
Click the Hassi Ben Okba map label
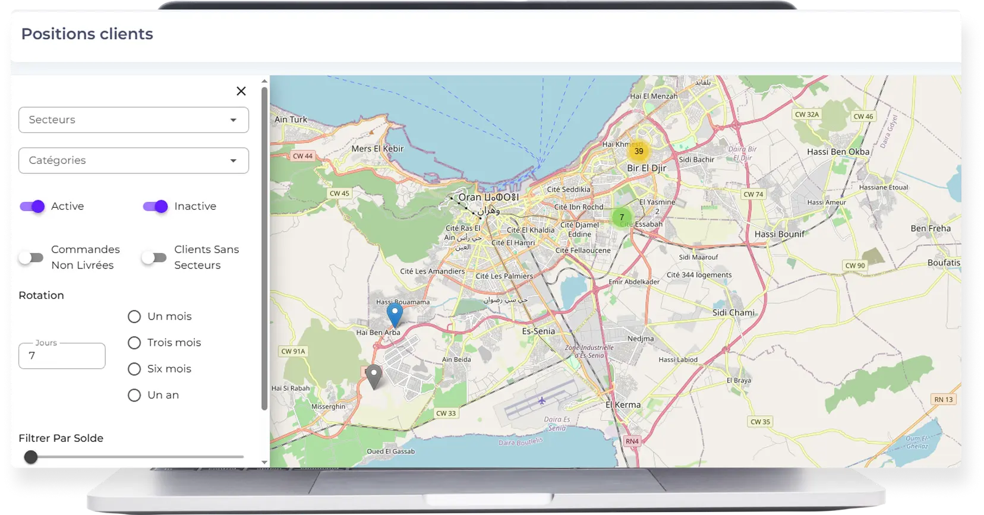point(838,151)
